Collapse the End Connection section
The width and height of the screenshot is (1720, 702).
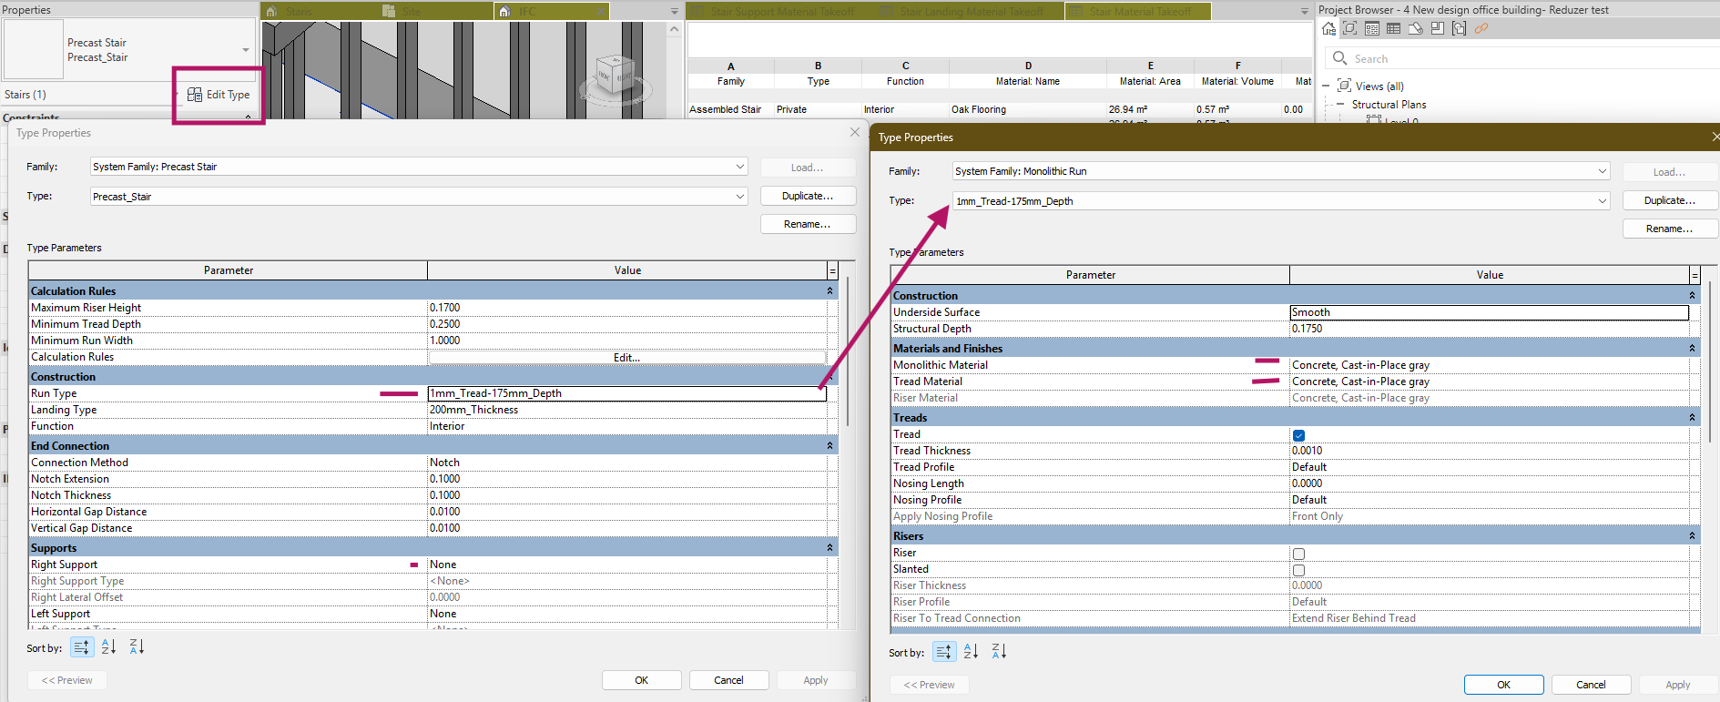click(829, 446)
